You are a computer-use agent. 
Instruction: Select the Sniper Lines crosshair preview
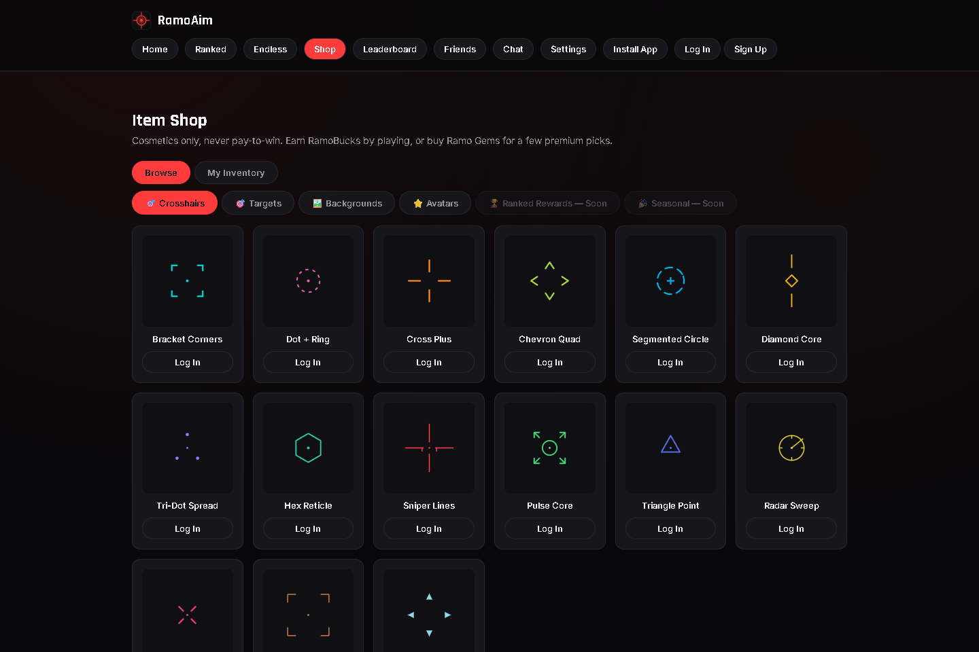click(x=429, y=448)
